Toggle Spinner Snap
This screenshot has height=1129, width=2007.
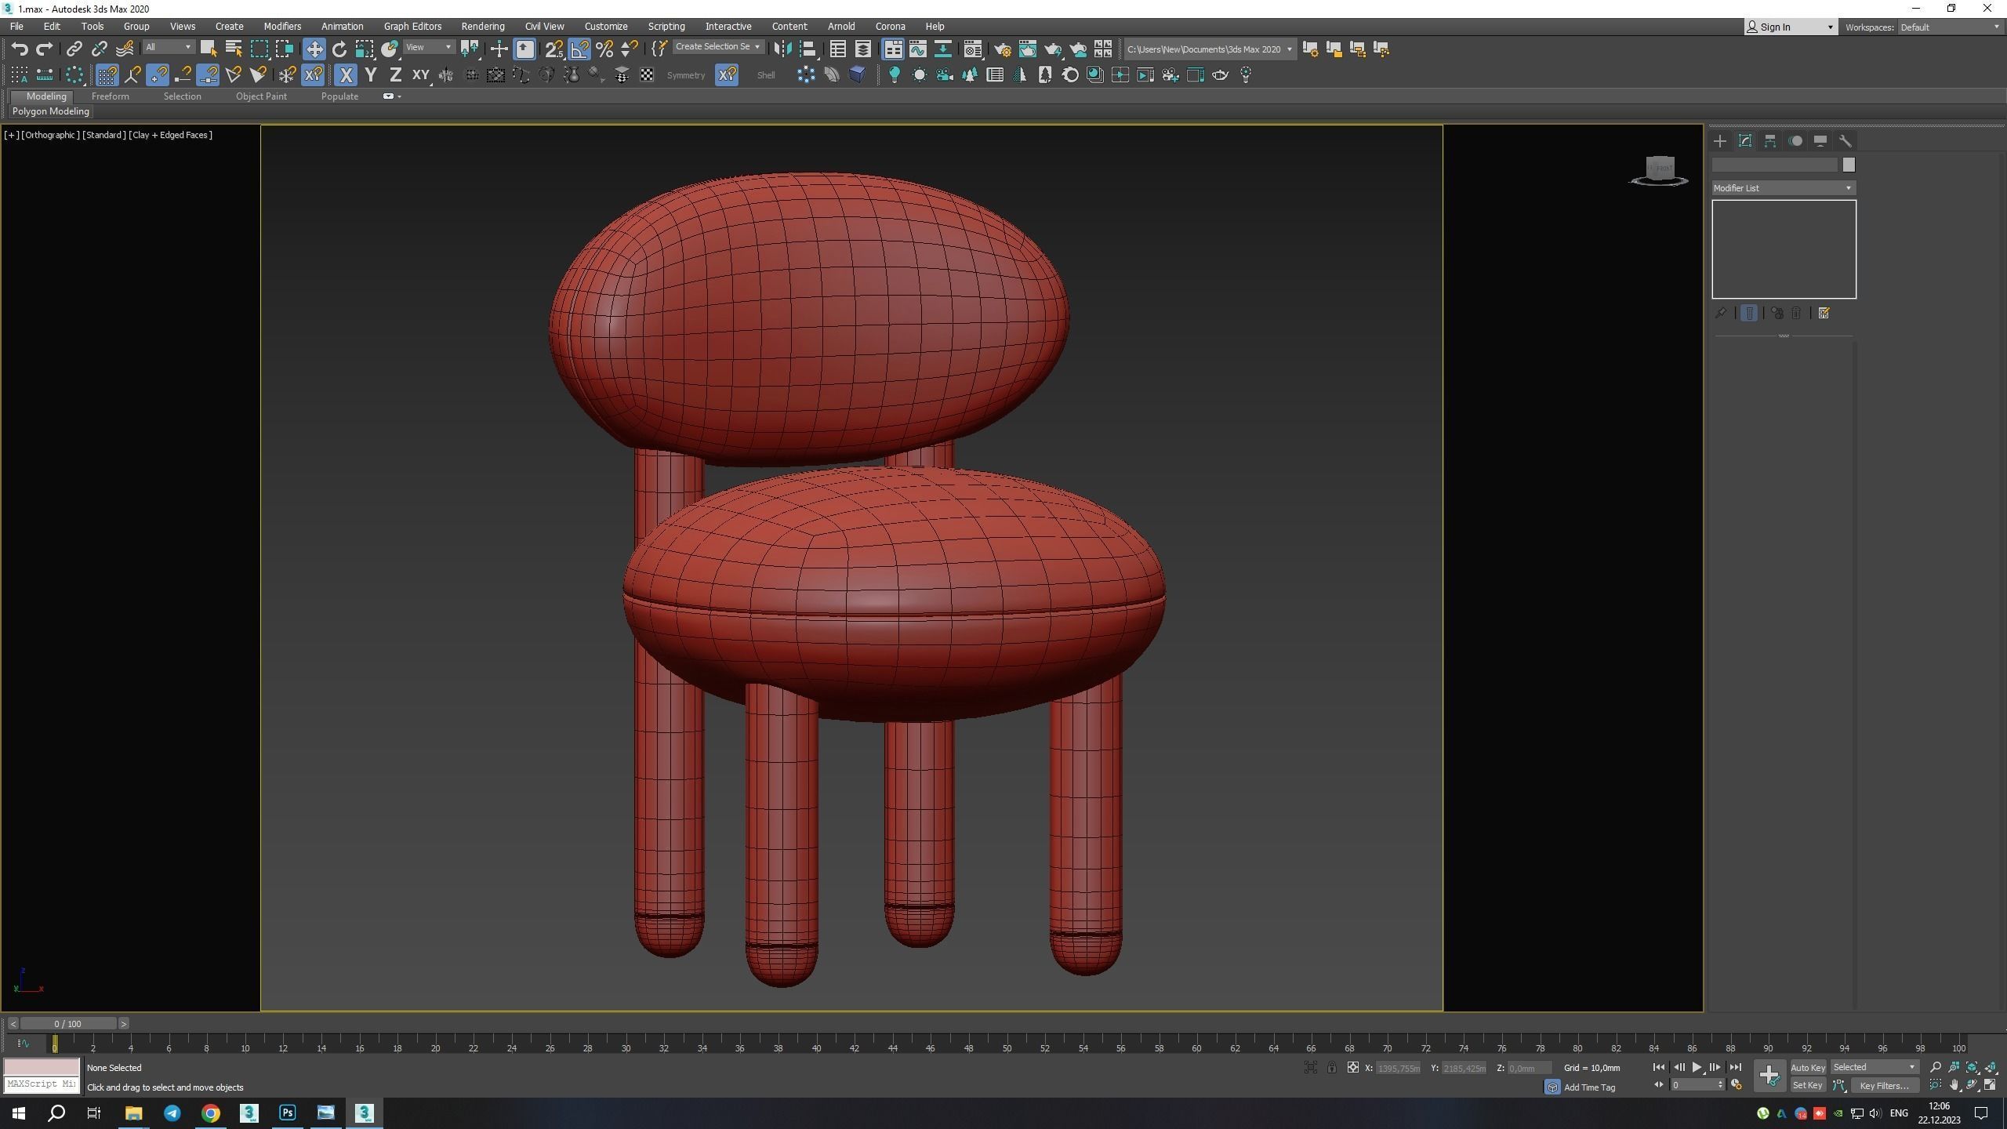(x=630, y=49)
